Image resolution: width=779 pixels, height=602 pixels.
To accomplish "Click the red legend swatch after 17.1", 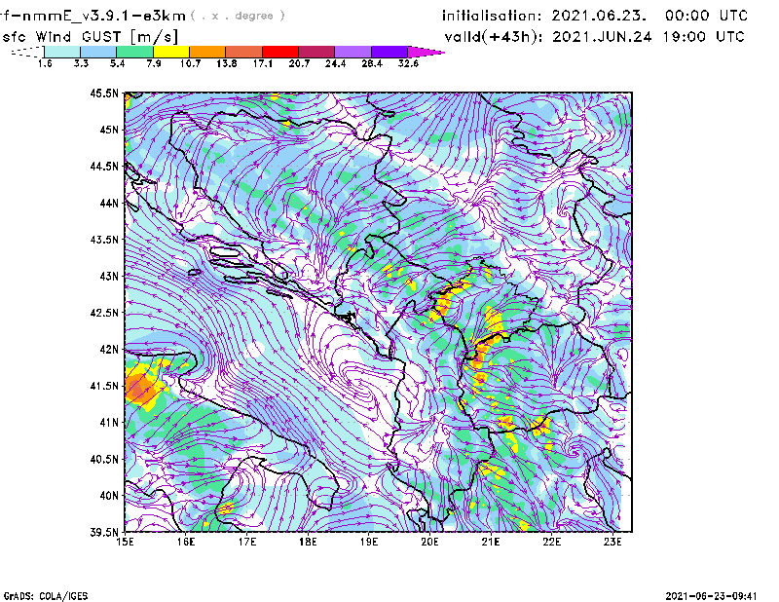I will coord(280,52).
